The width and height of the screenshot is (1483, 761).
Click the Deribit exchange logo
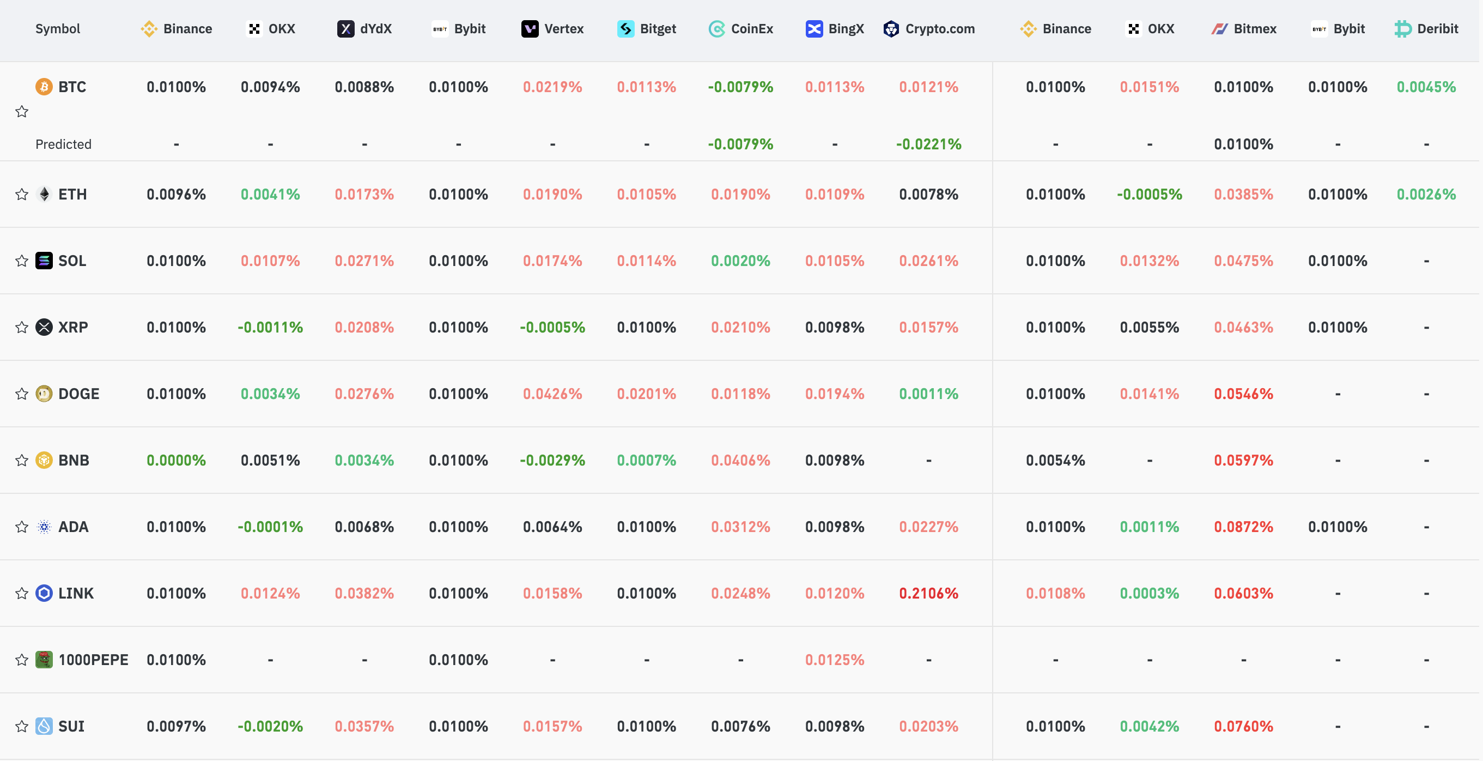click(1403, 29)
